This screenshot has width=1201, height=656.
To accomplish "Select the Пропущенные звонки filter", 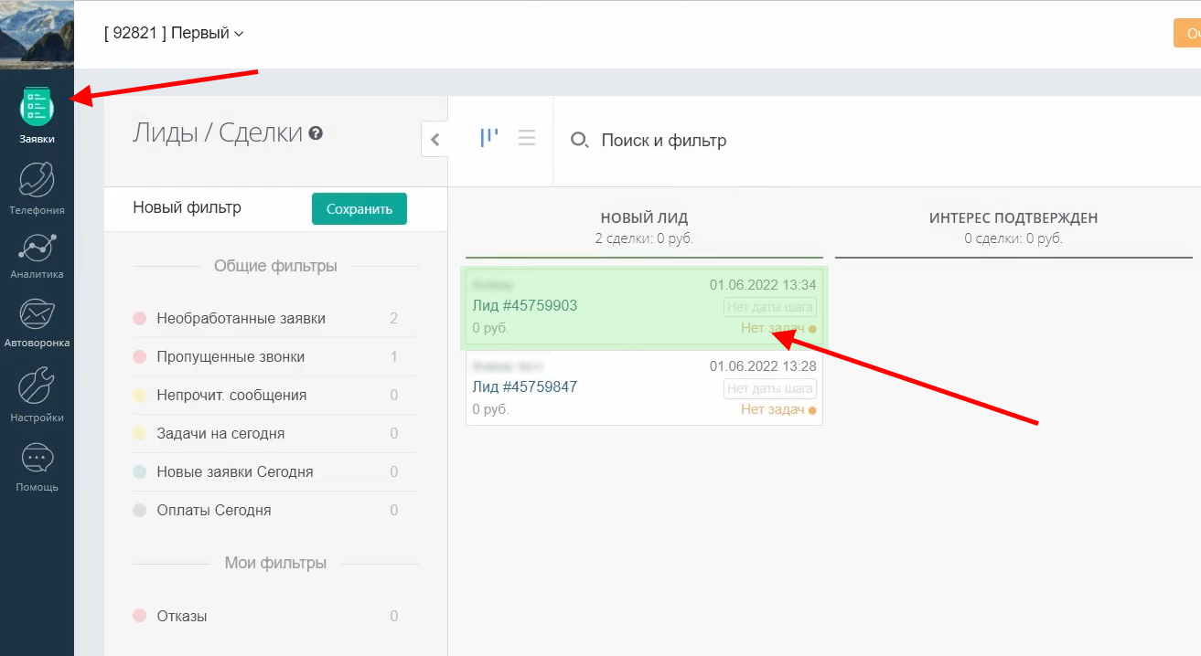I will pyautogui.click(x=231, y=357).
